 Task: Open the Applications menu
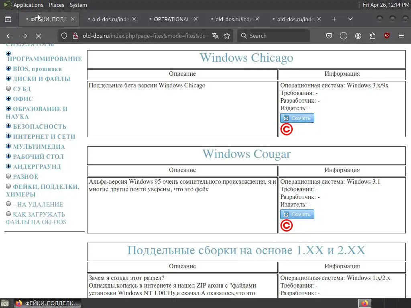coord(28,5)
